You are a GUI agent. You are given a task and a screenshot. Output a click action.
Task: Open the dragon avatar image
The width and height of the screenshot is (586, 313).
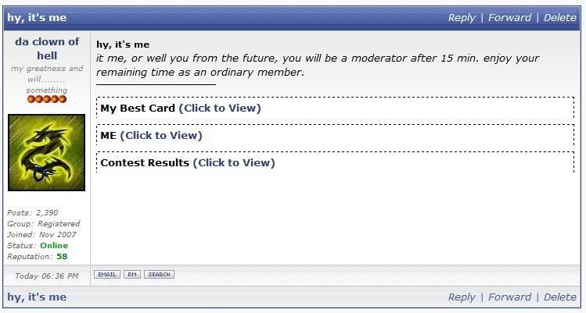(46, 152)
